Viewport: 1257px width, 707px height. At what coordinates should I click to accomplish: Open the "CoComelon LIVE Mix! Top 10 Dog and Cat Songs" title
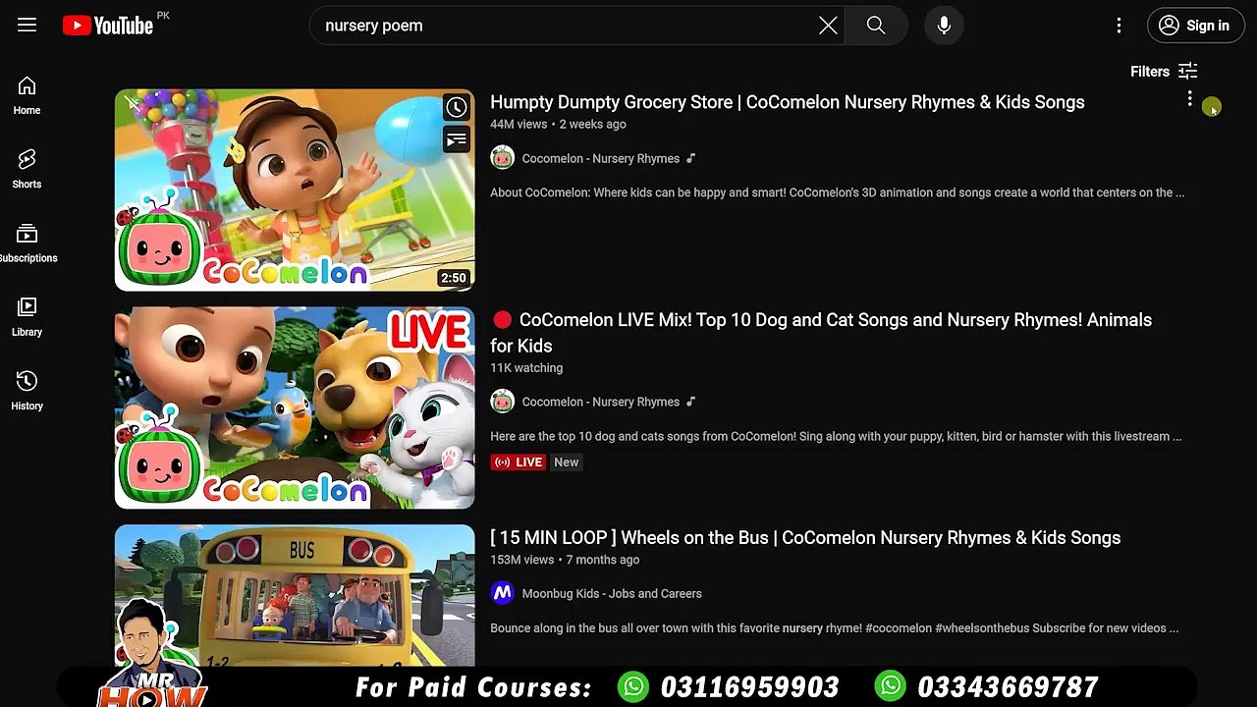pyautogui.click(x=821, y=332)
